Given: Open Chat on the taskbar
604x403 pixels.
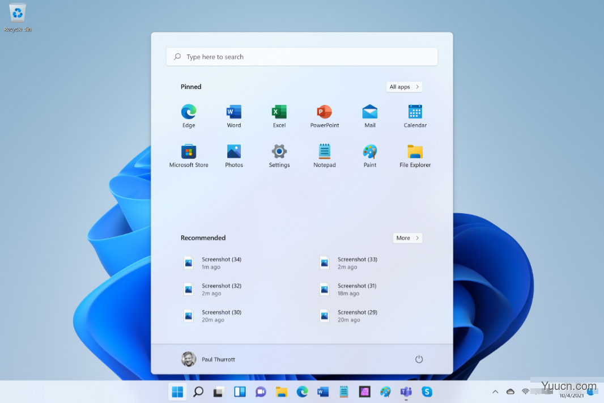Looking at the screenshot, I should tap(261, 392).
